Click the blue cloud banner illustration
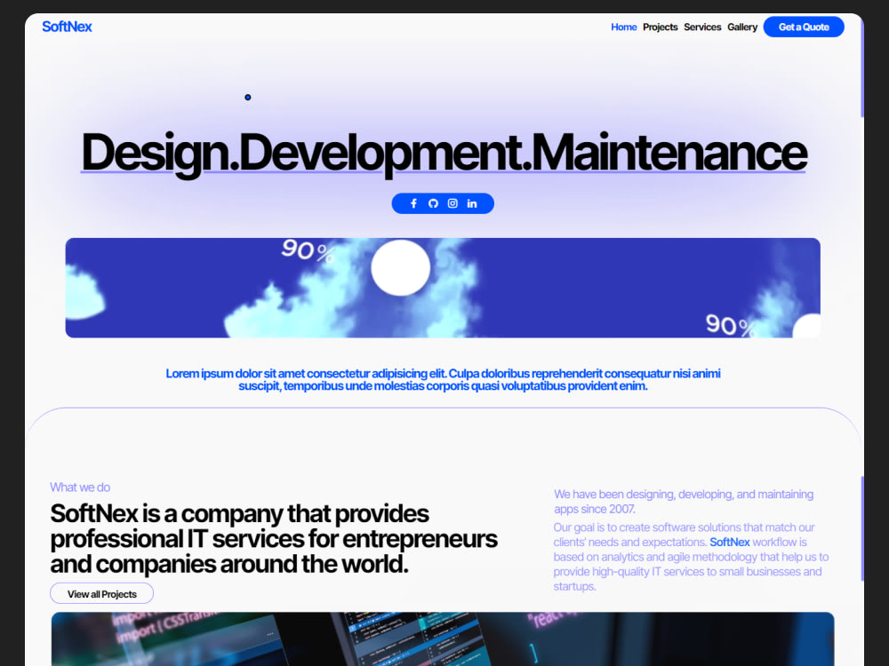The image size is (889, 666). 443,288
